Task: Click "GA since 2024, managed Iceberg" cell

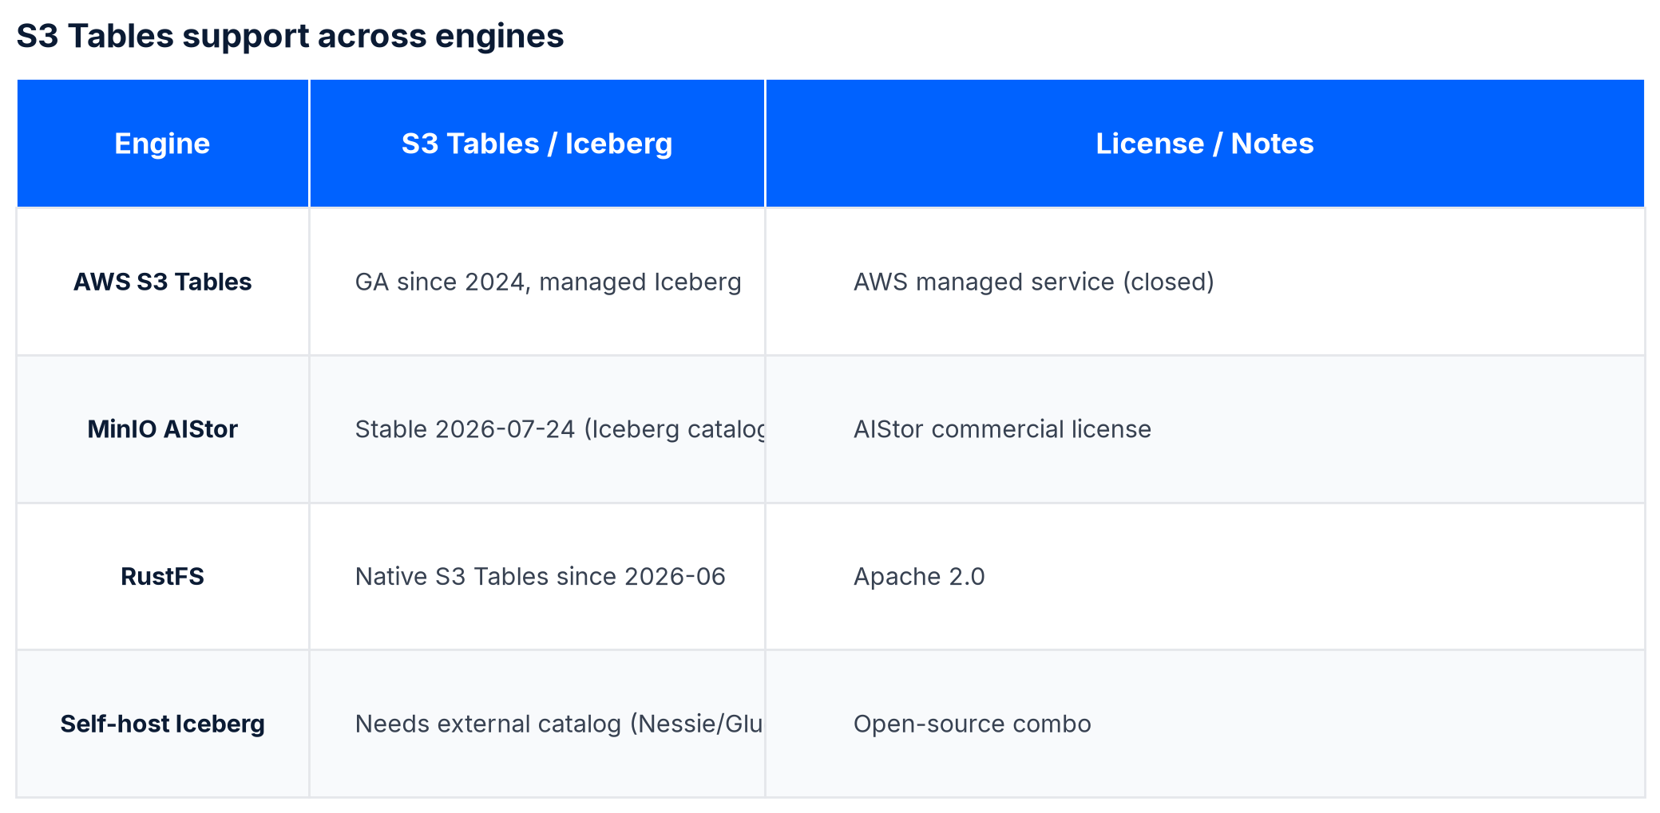Action: [537, 282]
